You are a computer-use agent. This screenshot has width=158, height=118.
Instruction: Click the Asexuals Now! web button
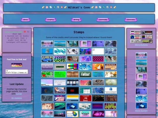tap(135, 33)
